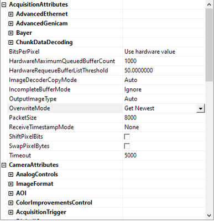Select the ColorImprovementsControl label

click(x=54, y=203)
